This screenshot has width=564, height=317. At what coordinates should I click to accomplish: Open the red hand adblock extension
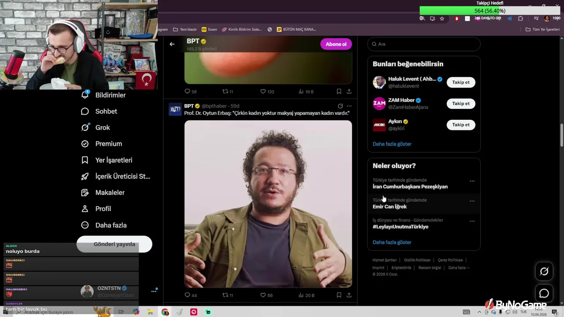[457, 18]
